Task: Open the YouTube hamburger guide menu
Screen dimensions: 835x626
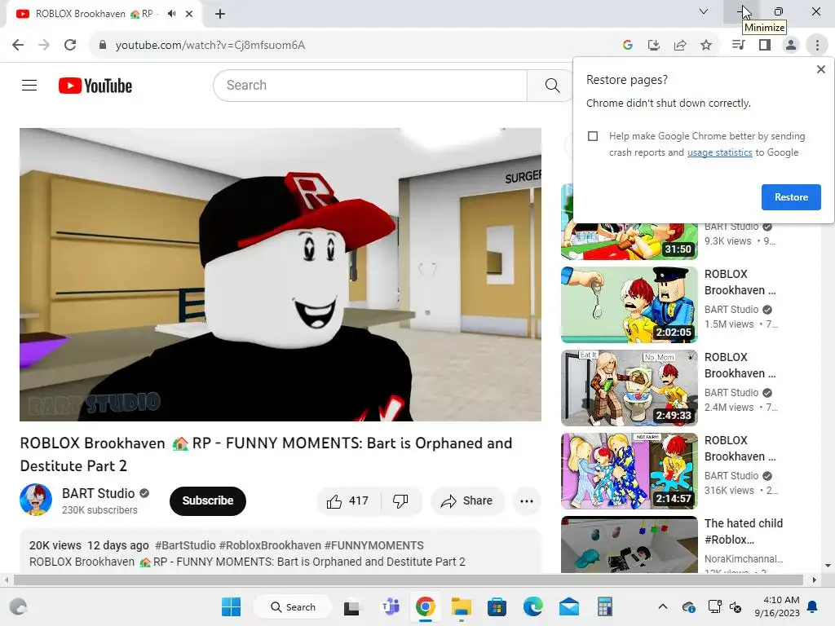Action: 29,85
